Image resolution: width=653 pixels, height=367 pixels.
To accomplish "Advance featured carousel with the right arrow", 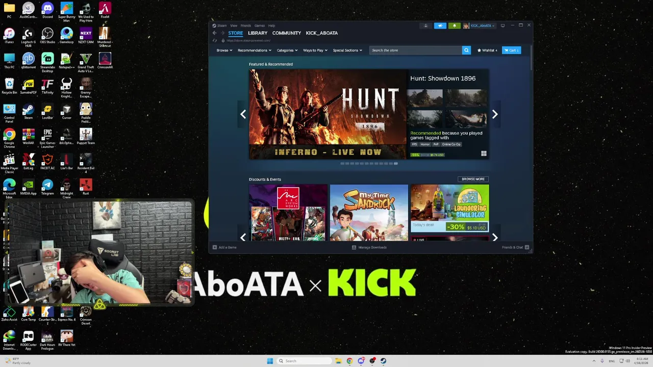I will pos(494,114).
